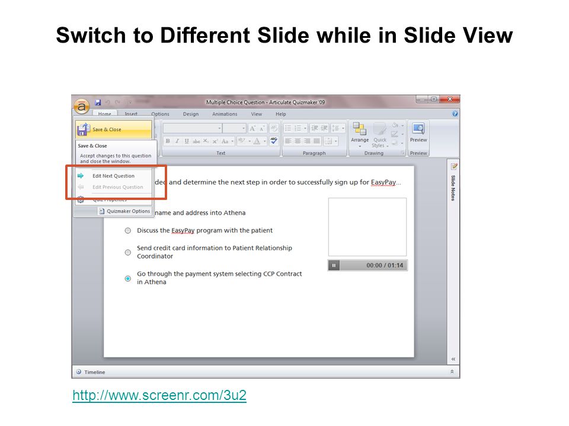Screen dimensions: 569x426
Task: Switch to the Insert ribbon tab
Action: tap(131, 114)
